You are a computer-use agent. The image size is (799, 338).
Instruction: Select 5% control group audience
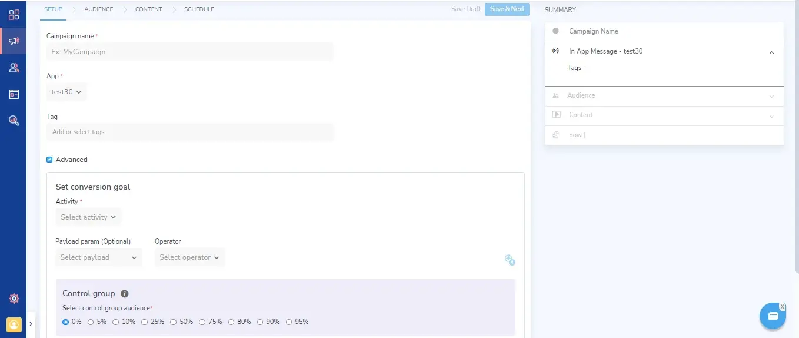91,322
